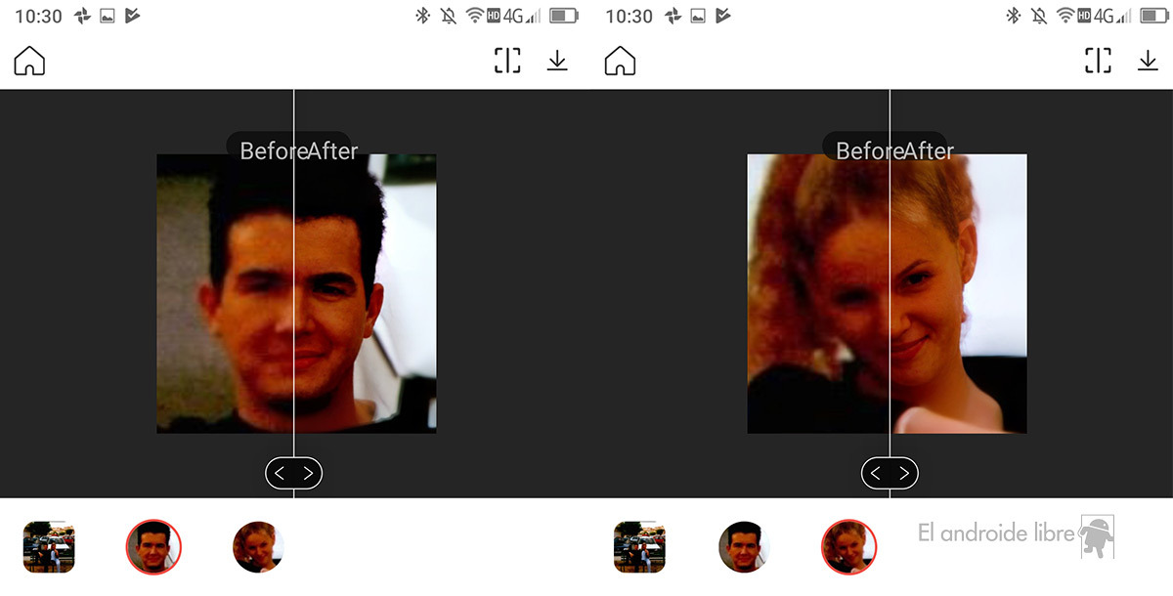This screenshot has width=1173, height=596.
Task: Tap the Bluetooth icon in left status bar
Action: point(423,16)
